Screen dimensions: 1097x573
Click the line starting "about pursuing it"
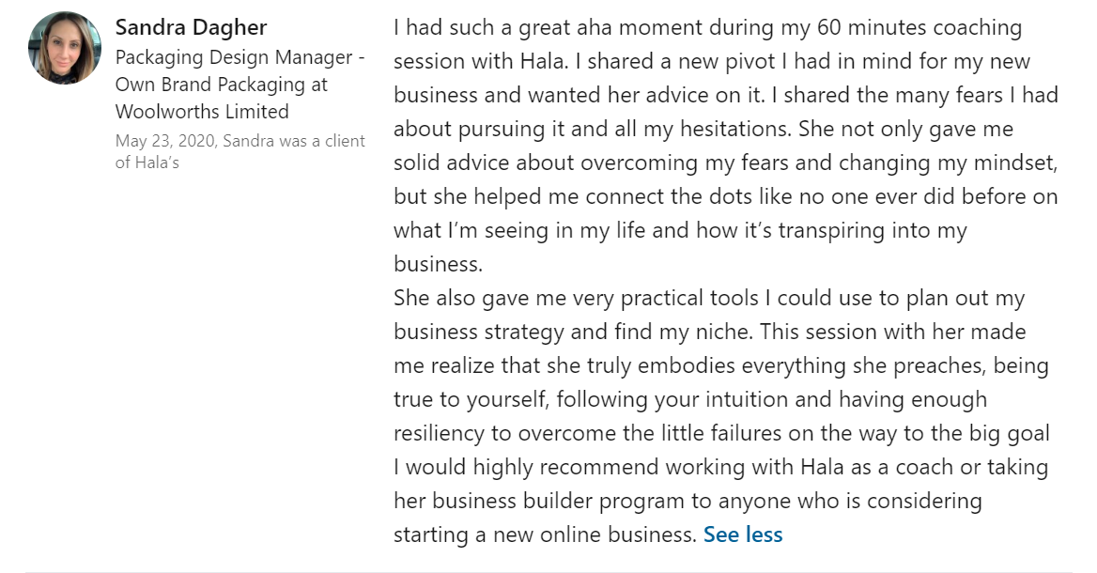pyautogui.click(x=703, y=130)
